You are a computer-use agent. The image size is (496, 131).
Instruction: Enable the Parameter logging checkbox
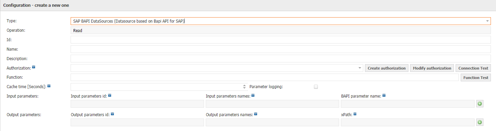click(316, 87)
